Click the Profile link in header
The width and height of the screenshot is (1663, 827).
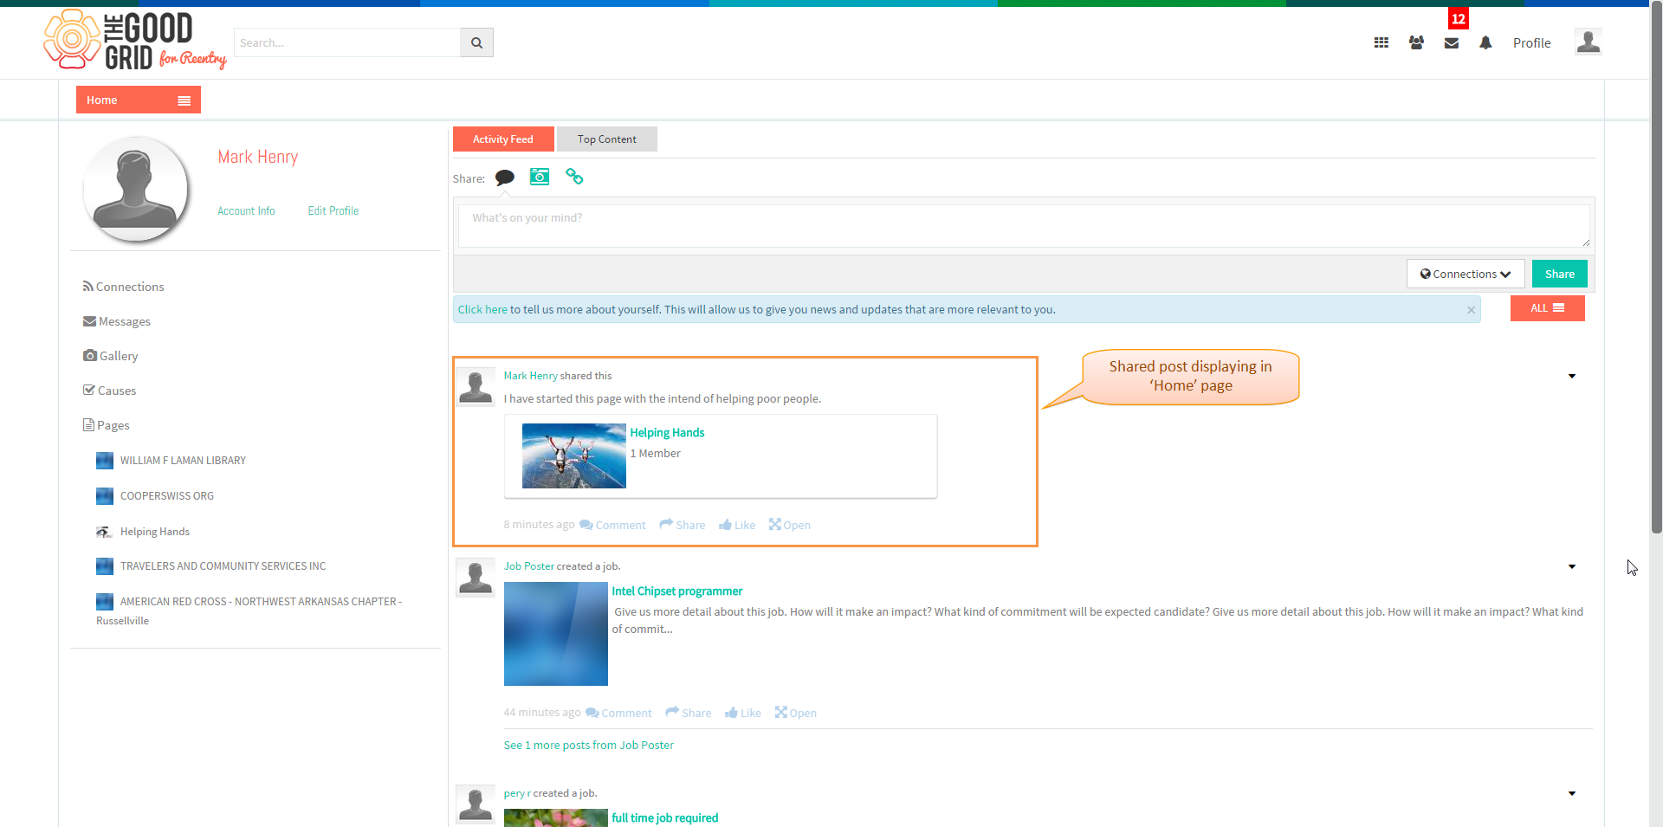[x=1531, y=42]
